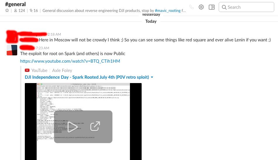Star the #general channel
Image resolution: width=278 pixels, height=160 pixels.
click(7, 10)
